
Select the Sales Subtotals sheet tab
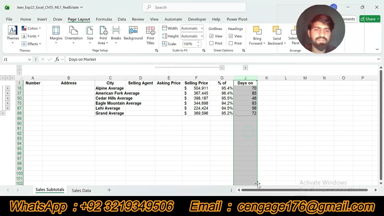50,190
